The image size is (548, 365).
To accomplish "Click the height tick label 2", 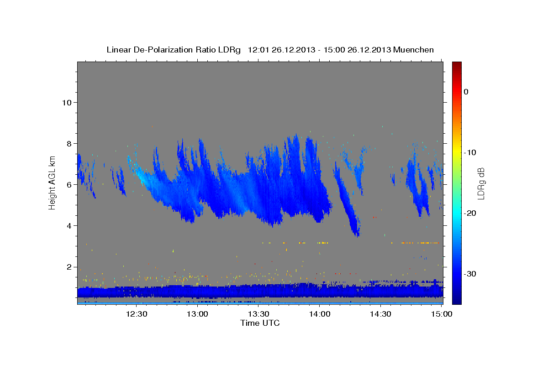I will click(x=69, y=267).
